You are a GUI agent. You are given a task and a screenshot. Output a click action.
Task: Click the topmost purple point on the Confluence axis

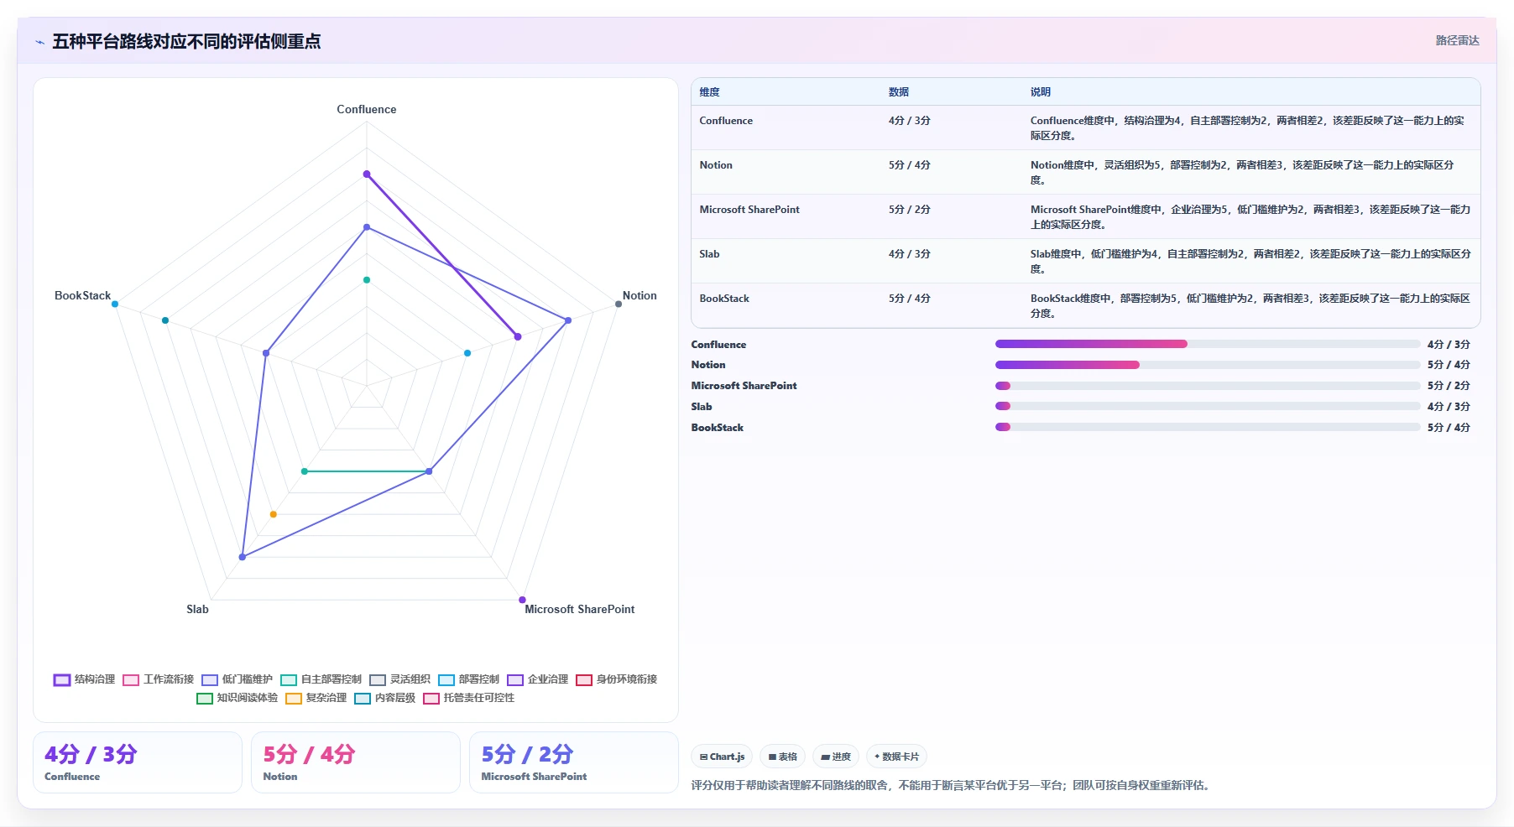coord(367,174)
